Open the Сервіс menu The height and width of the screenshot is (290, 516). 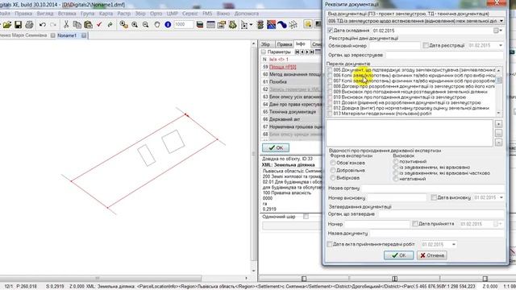point(190,14)
